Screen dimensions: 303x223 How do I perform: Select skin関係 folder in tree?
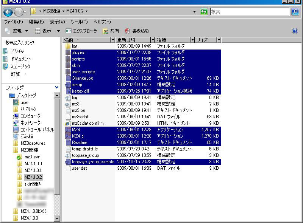pyautogui.click(x=33, y=184)
